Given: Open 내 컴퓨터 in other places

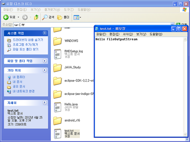Looking at the screenshot, I should 19,77.
